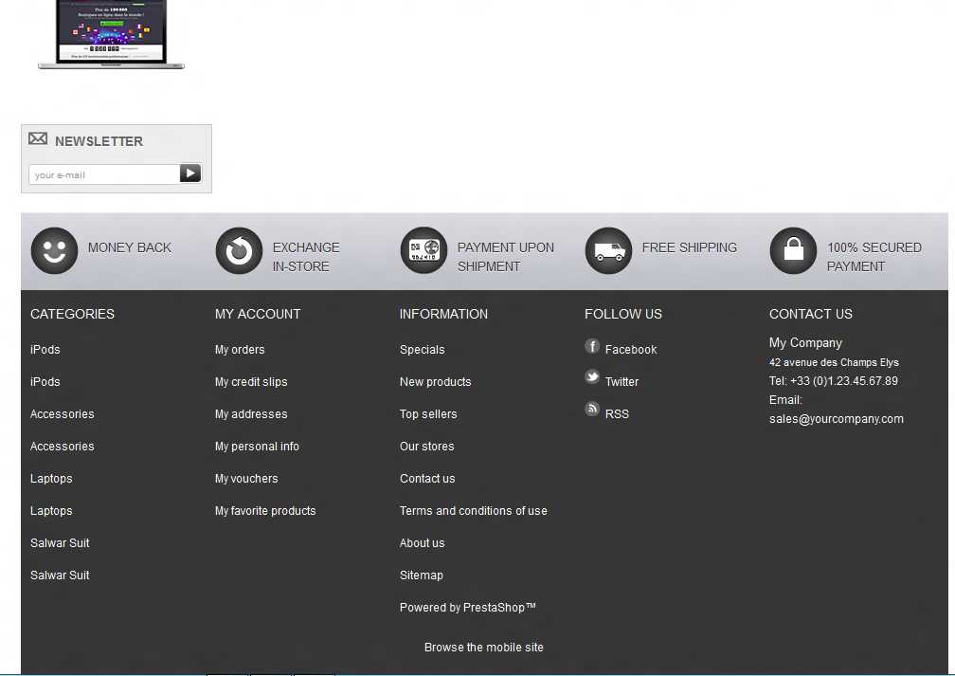Open the Specials link
Image resolution: width=955 pixels, height=676 pixels.
(423, 350)
